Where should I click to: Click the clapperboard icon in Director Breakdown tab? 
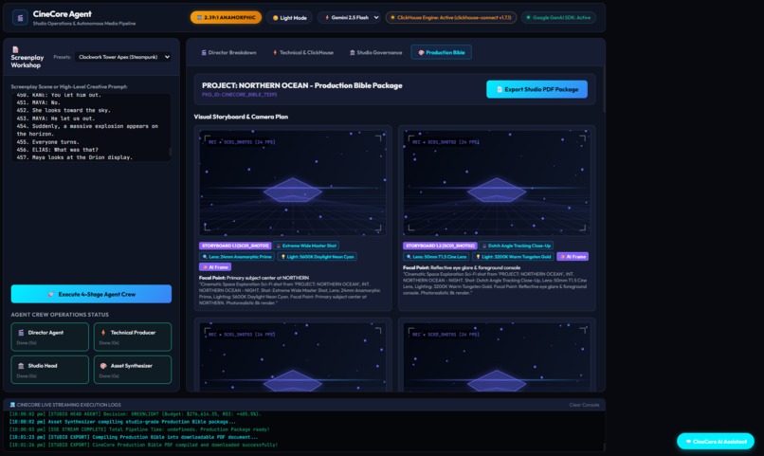coord(204,53)
